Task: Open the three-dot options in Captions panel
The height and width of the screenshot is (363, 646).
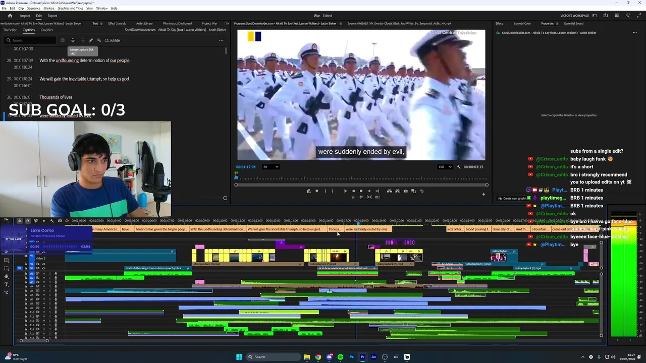Action: coord(221,40)
